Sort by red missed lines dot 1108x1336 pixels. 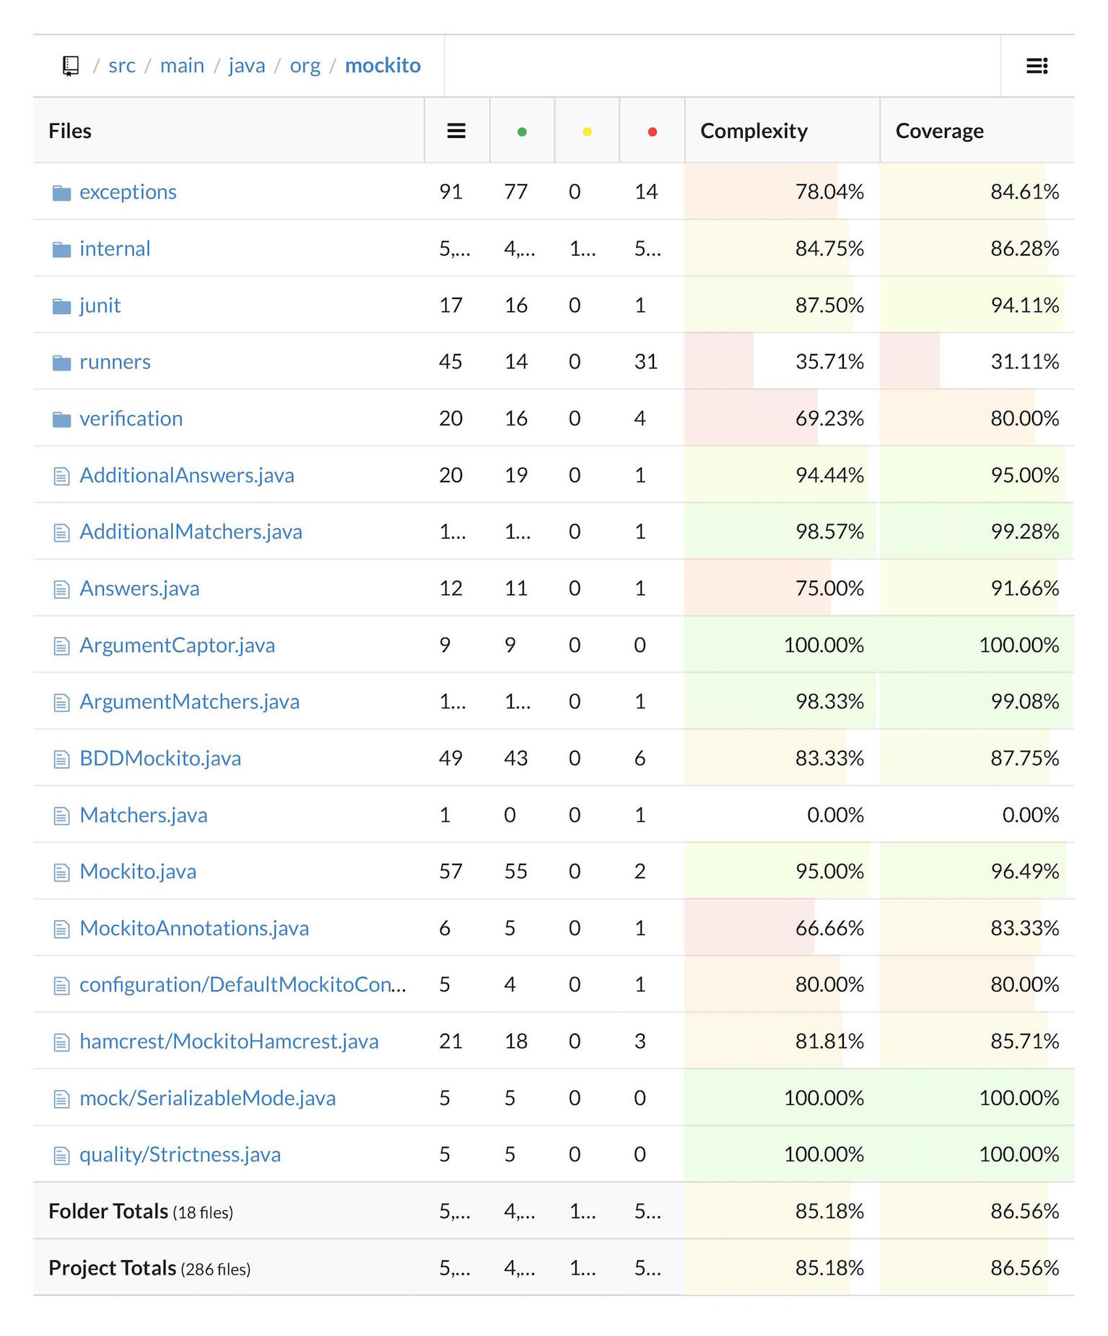pos(652,131)
